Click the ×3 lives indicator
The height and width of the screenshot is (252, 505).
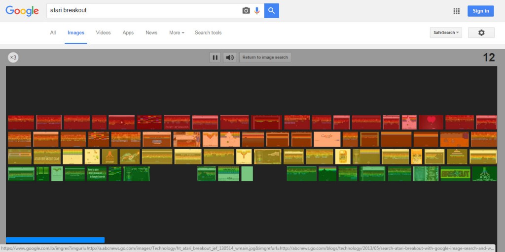pos(13,58)
